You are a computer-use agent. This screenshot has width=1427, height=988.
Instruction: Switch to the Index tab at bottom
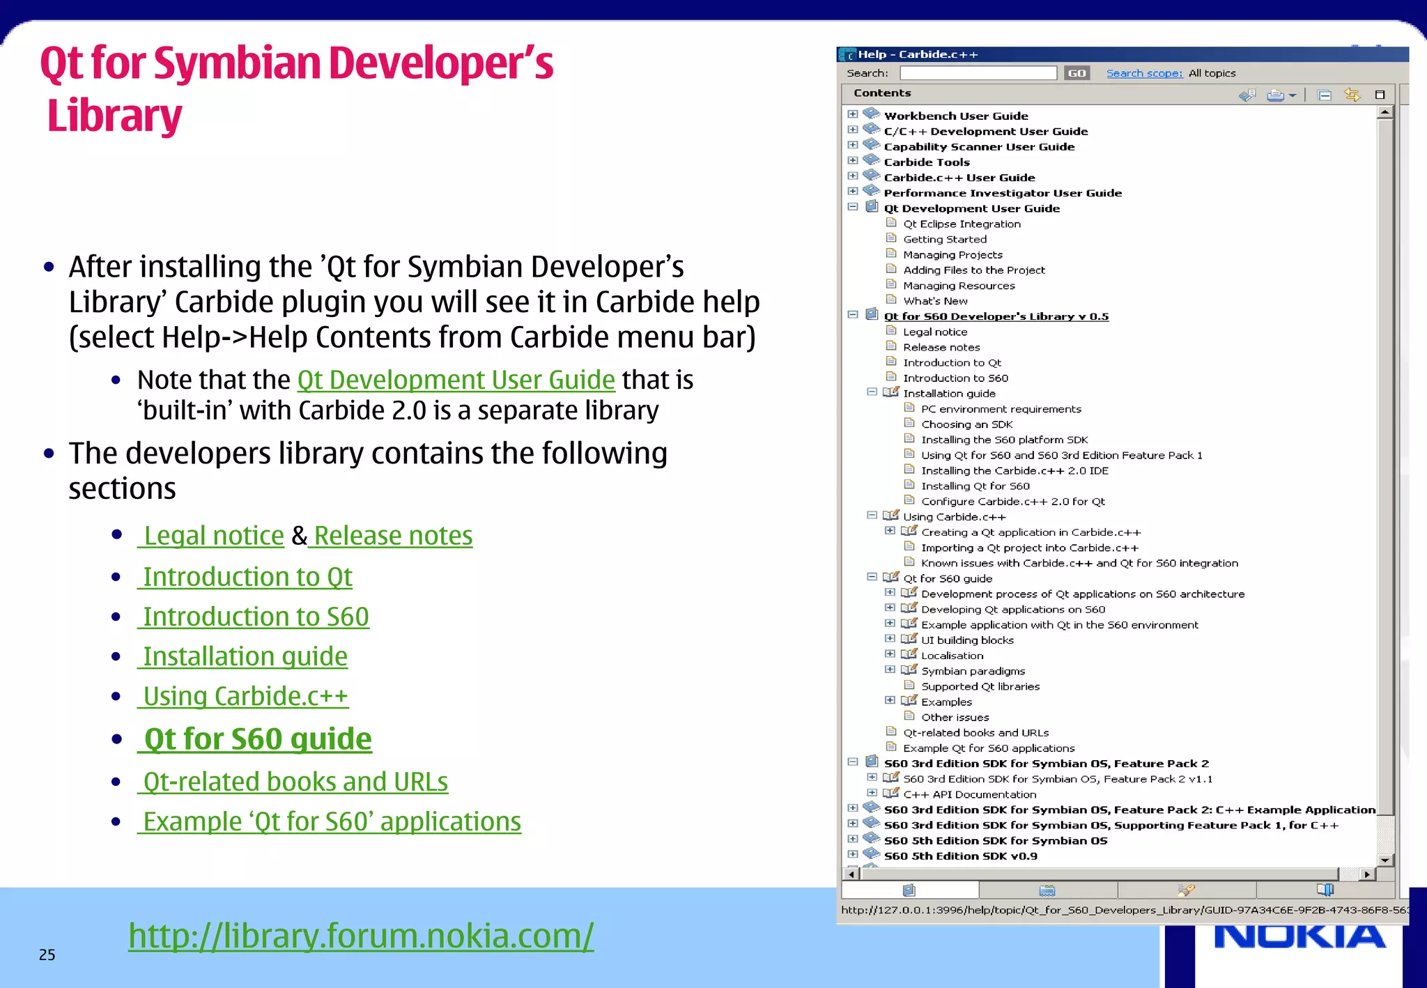tap(1047, 890)
